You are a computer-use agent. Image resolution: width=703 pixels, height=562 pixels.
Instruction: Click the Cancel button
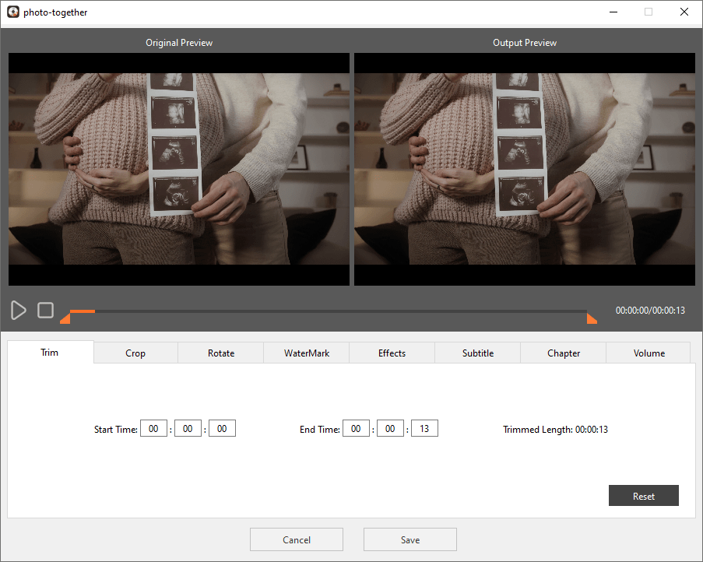296,539
